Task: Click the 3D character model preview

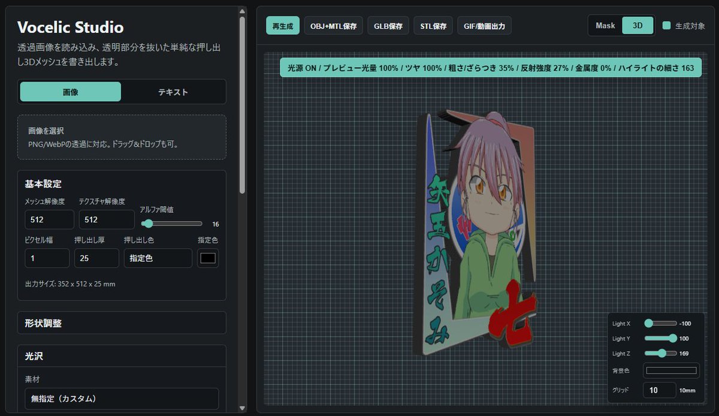Action: click(476, 231)
